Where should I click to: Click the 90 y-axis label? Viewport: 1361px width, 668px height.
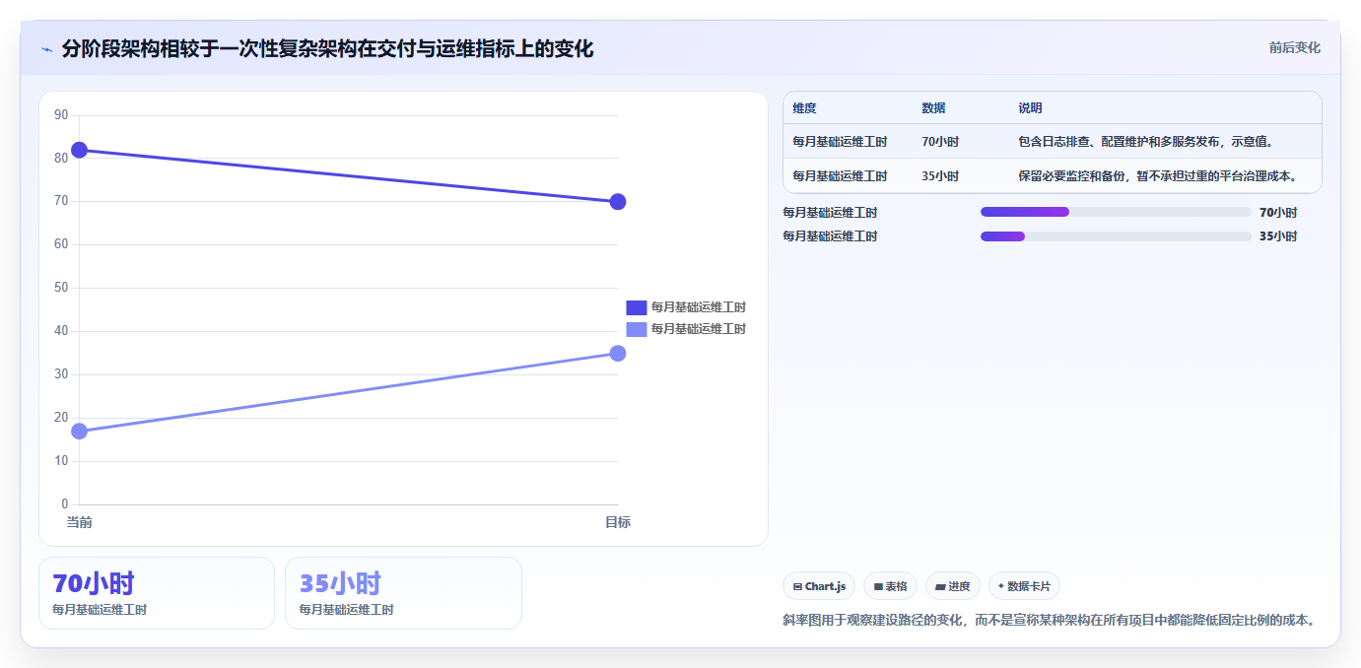coord(61,115)
